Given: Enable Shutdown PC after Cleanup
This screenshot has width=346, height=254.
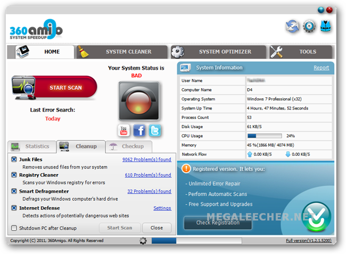Looking at the screenshot, I should [14, 228].
